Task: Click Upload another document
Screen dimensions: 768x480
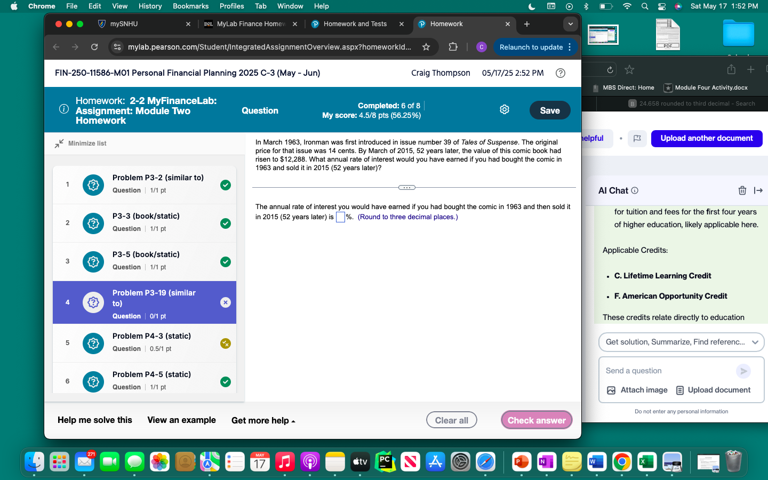Action: point(707,138)
